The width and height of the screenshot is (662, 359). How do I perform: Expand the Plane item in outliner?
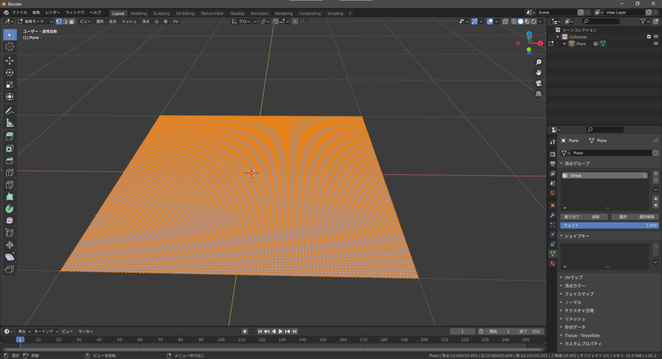click(x=564, y=44)
